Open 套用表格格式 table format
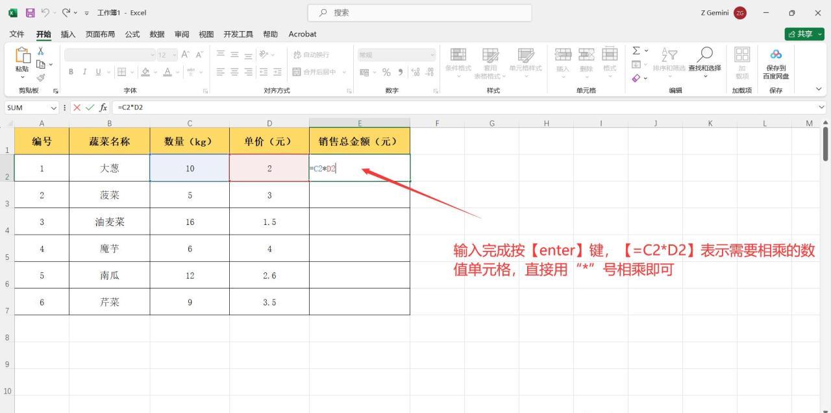This screenshot has height=413, width=831. click(x=490, y=63)
